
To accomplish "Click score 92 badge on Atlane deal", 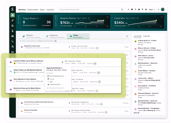I will [97, 48].
